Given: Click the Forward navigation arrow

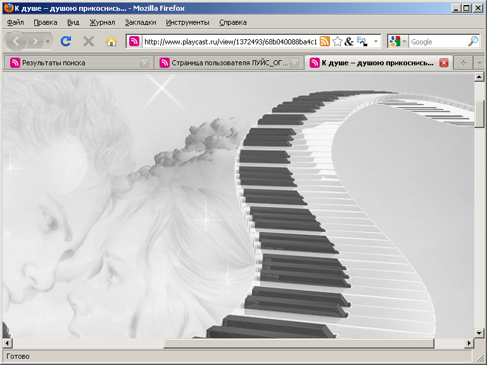Looking at the screenshot, I should pos(35,41).
